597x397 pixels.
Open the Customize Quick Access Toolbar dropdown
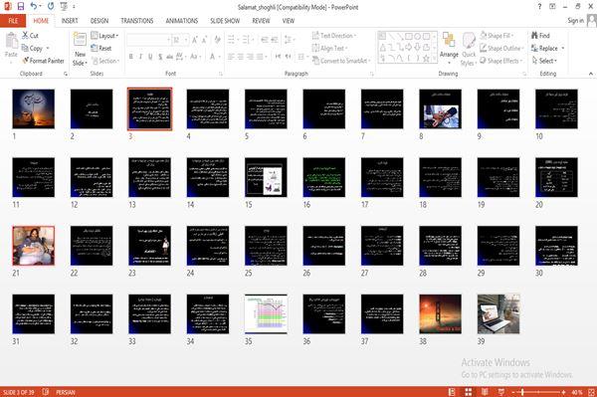[x=74, y=7]
